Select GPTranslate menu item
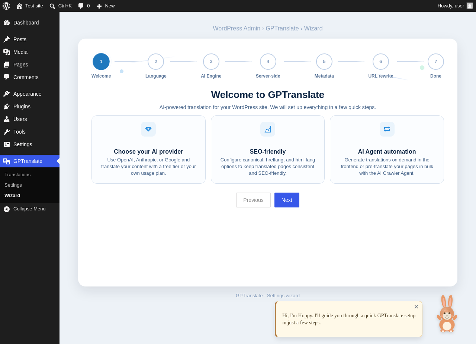Image resolution: width=476 pixels, height=344 pixels. (x=30, y=161)
